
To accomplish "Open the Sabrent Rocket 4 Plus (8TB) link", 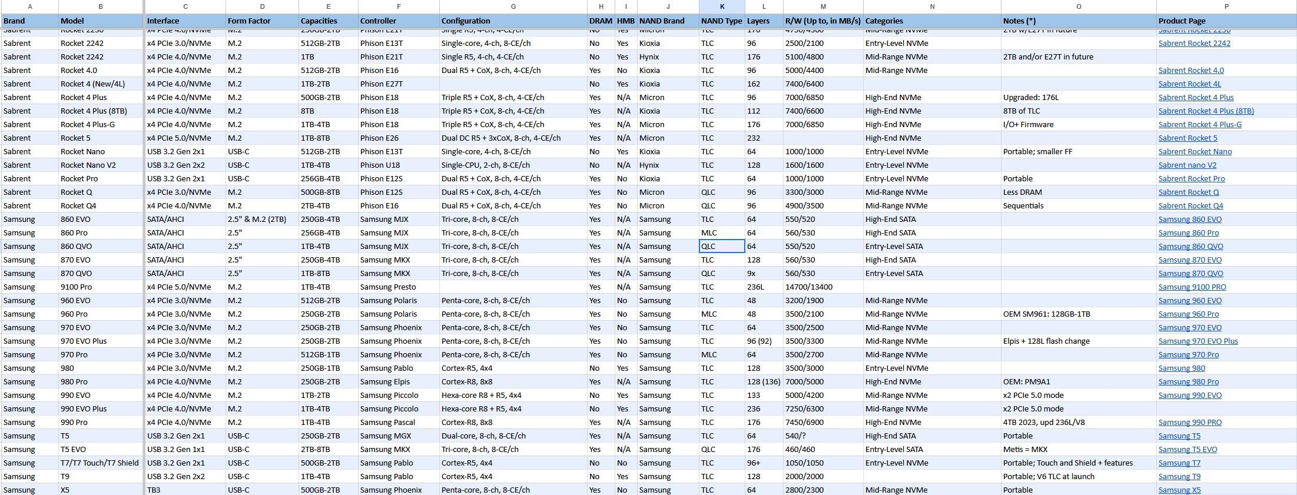I will [1206, 111].
